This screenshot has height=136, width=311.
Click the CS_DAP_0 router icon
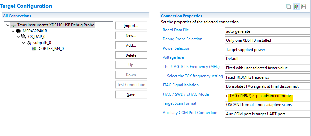[23, 37]
